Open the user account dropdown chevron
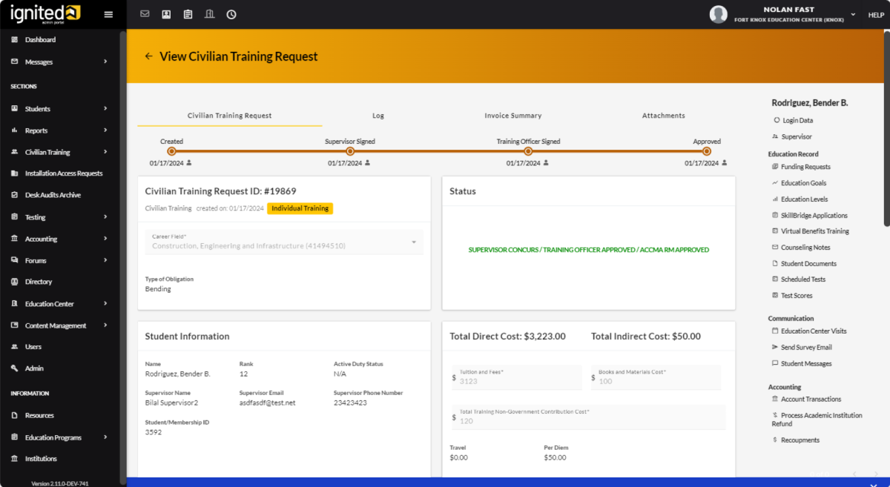 coord(853,14)
